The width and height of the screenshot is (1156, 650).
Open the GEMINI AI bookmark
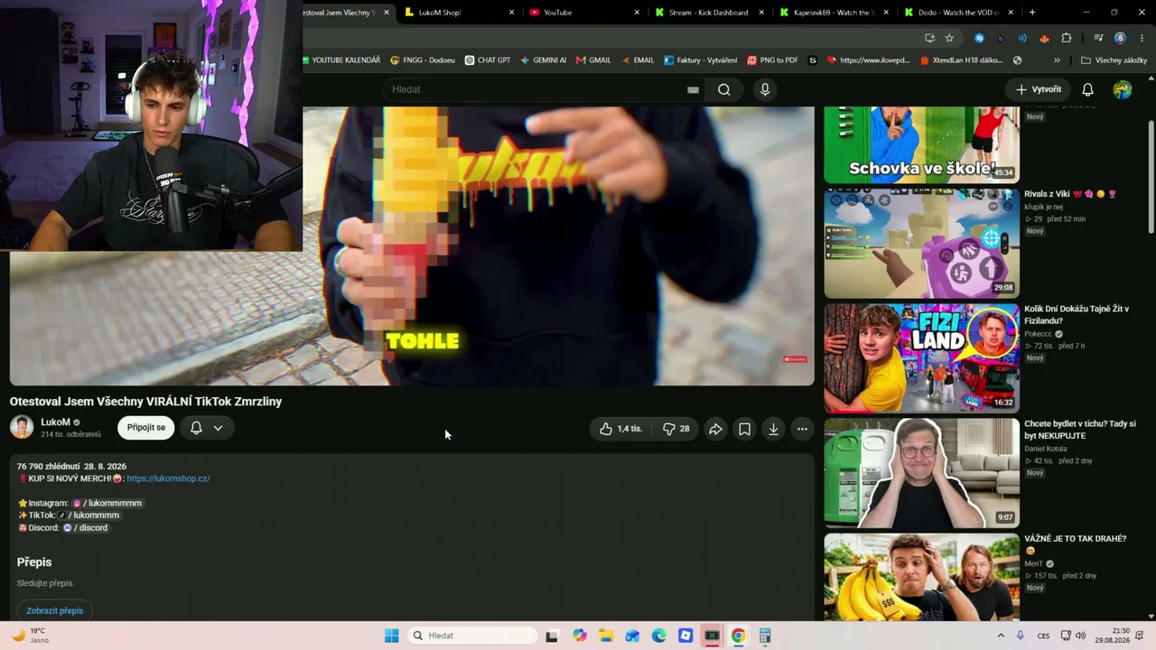pyautogui.click(x=544, y=60)
